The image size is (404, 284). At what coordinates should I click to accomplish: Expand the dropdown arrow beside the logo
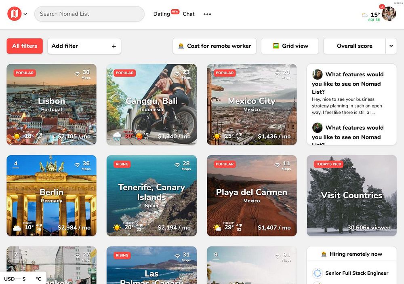[x=25, y=14]
